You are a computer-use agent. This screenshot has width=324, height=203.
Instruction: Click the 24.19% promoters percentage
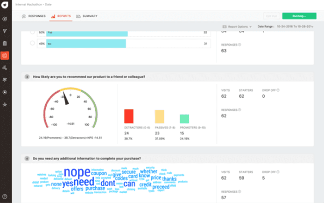(184, 139)
